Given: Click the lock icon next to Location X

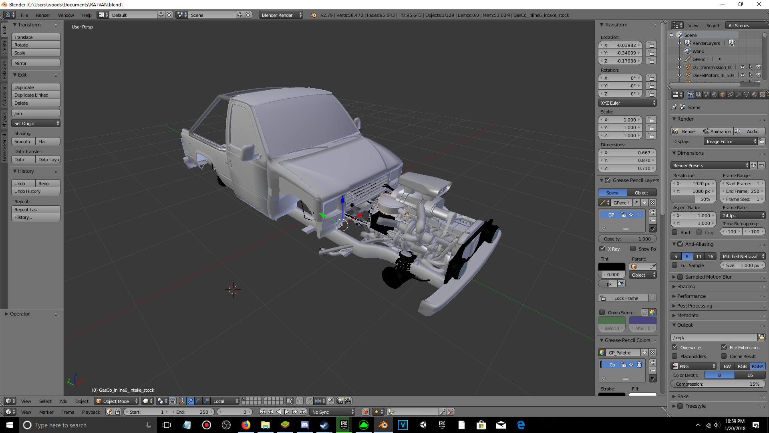Looking at the screenshot, I should point(651,45).
